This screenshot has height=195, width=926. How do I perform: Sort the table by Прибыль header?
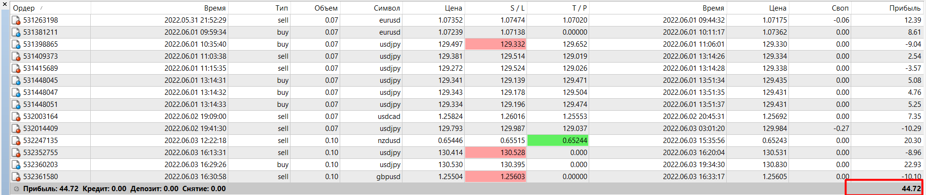905,8
